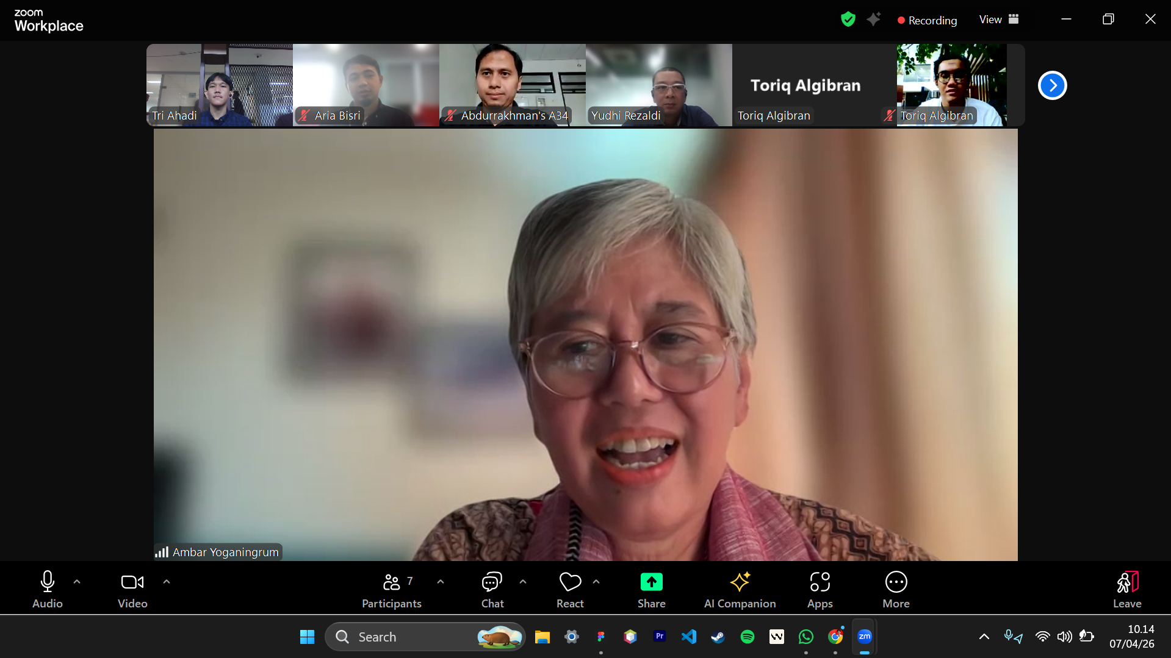The width and height of the screenshot is (1171, 658).
Task: Open the View layout menu
Action: tap(999, 20)
